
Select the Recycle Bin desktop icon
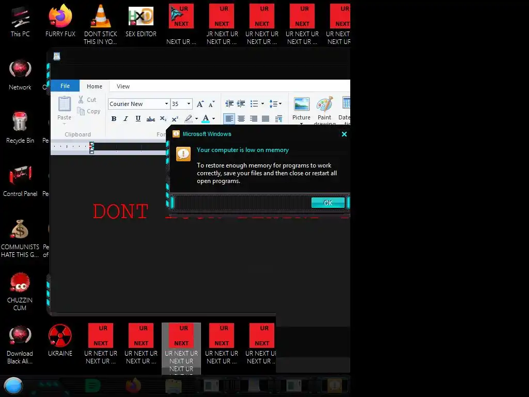[20, 128]
